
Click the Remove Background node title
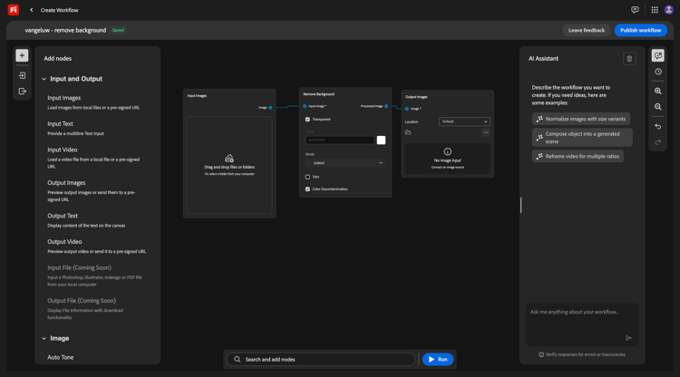click(319, 94)
